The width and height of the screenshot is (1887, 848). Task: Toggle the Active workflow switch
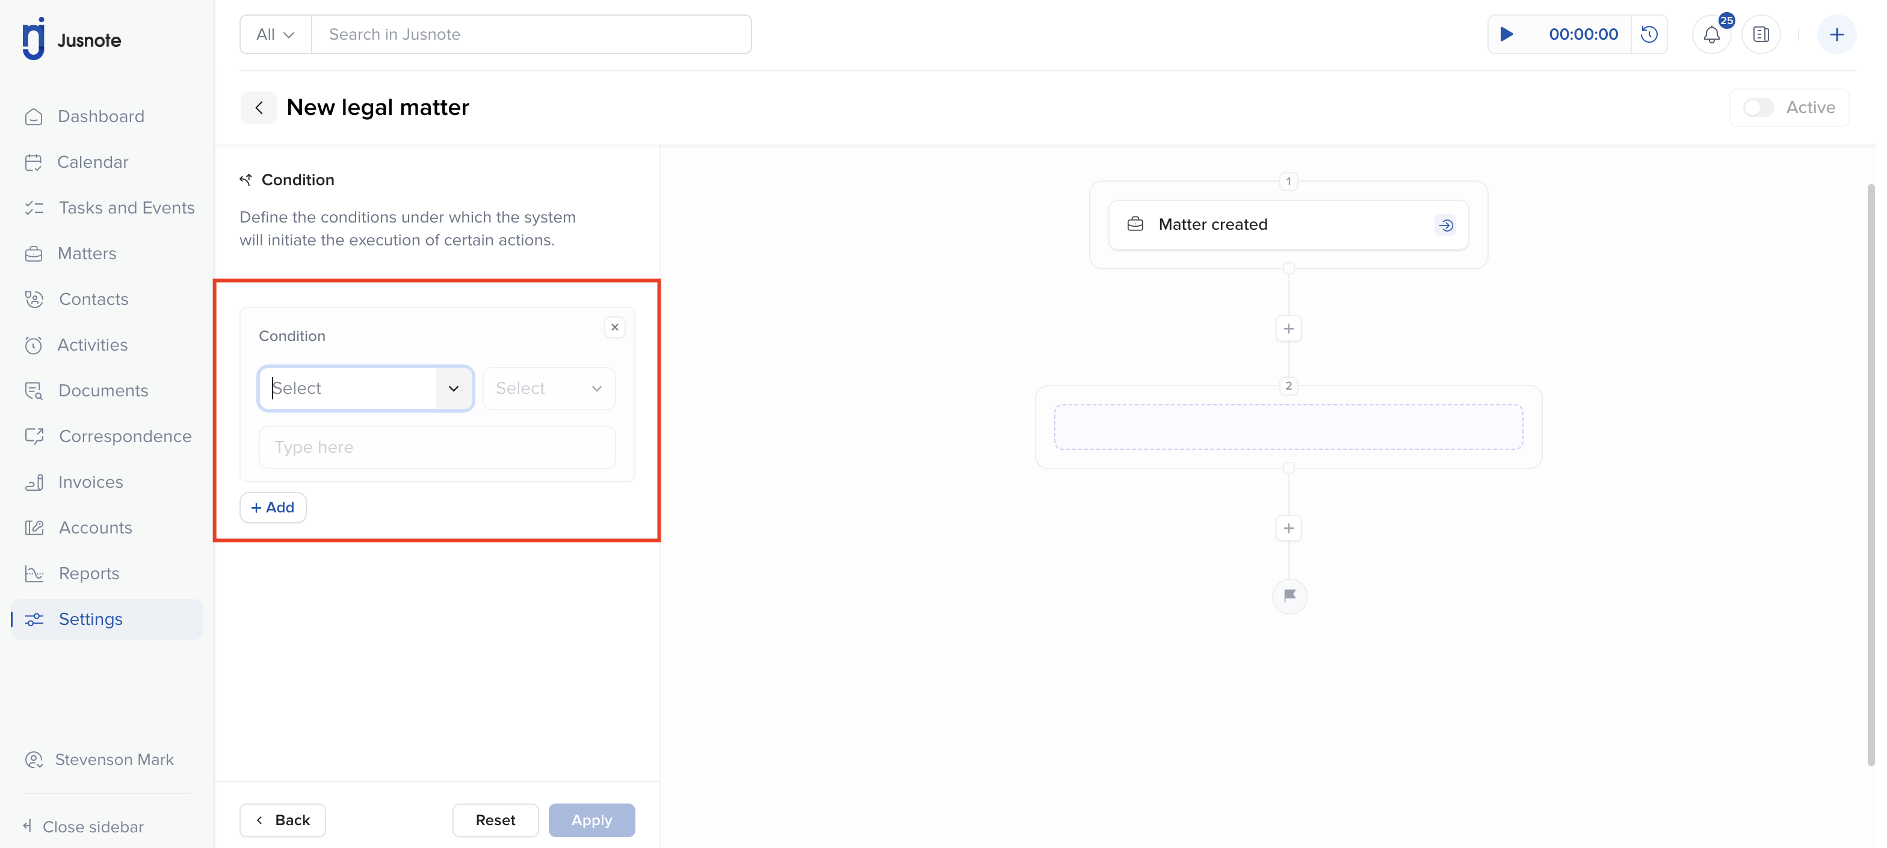tap(1758, 108)
